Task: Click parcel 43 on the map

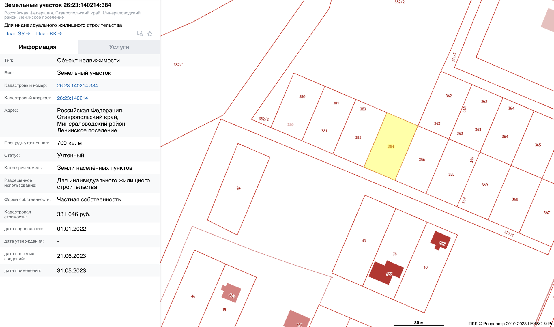Action: 364,241
